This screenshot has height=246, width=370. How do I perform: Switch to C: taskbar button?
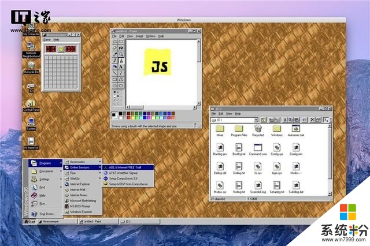pos(139,222)
